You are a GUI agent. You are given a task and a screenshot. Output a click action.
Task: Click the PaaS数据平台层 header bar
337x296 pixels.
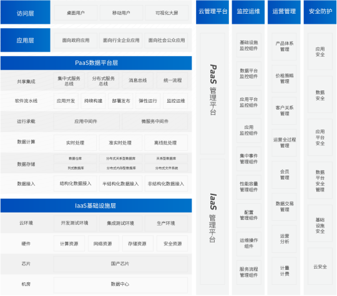(x=96, y=63)
